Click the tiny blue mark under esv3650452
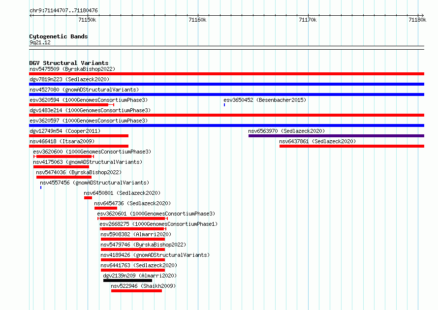The height and width of the screenshot is (310, 438). (x=224, y=105)
